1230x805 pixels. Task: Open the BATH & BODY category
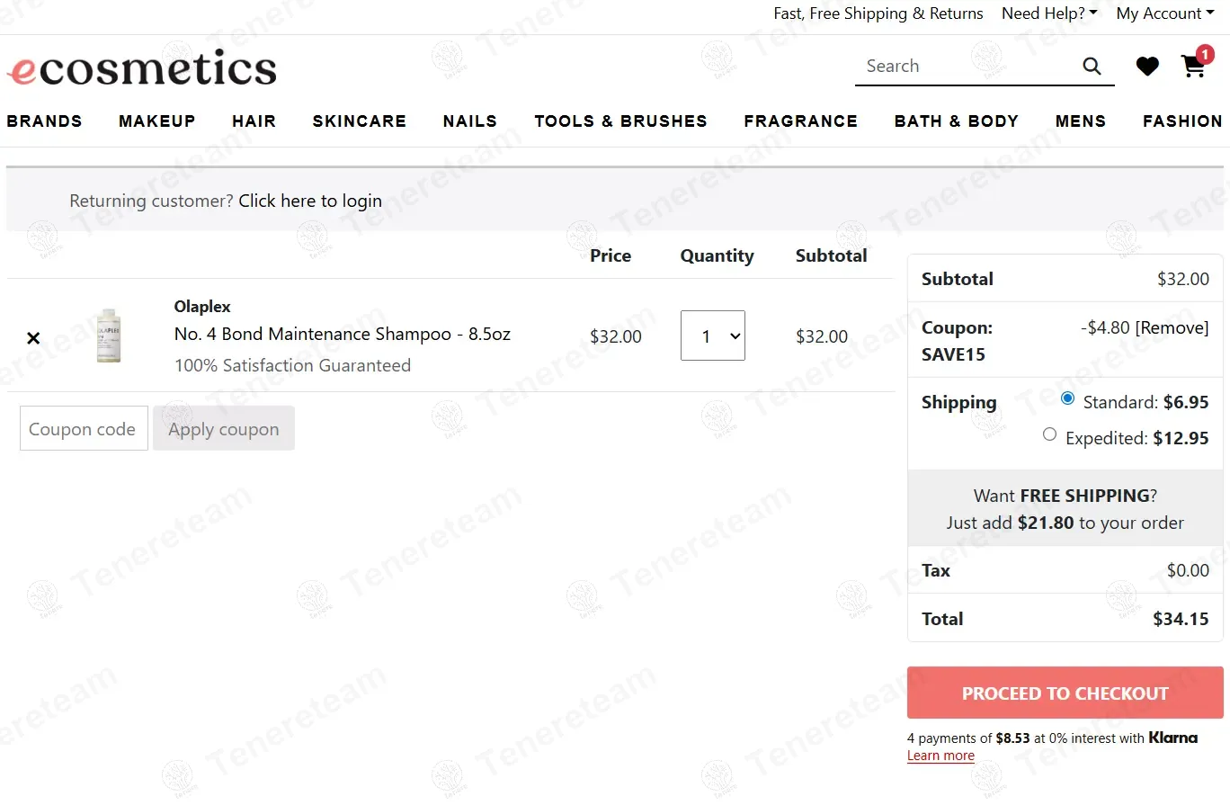coord(957,121)
